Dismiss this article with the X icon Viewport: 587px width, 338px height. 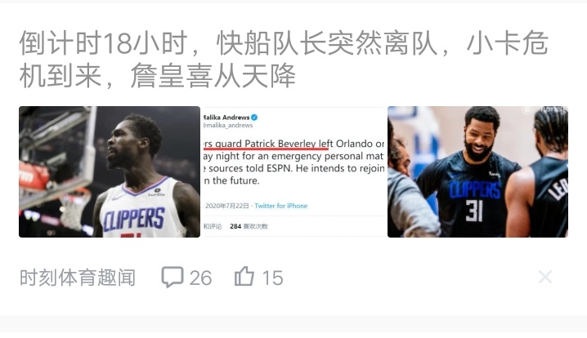(545, 277)
